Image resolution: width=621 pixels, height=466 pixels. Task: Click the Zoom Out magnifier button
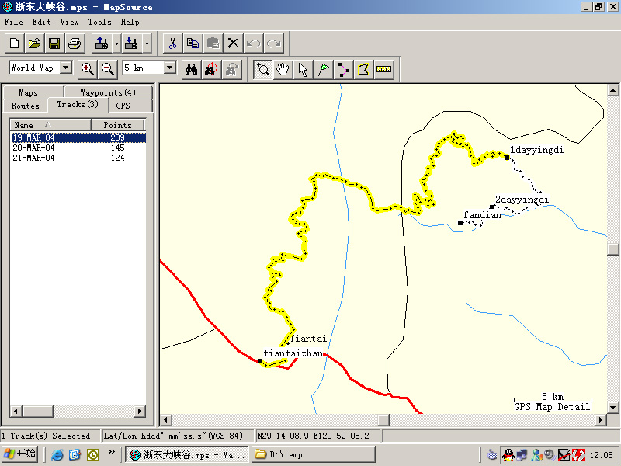pyautogui.click(x=107, y=69)
